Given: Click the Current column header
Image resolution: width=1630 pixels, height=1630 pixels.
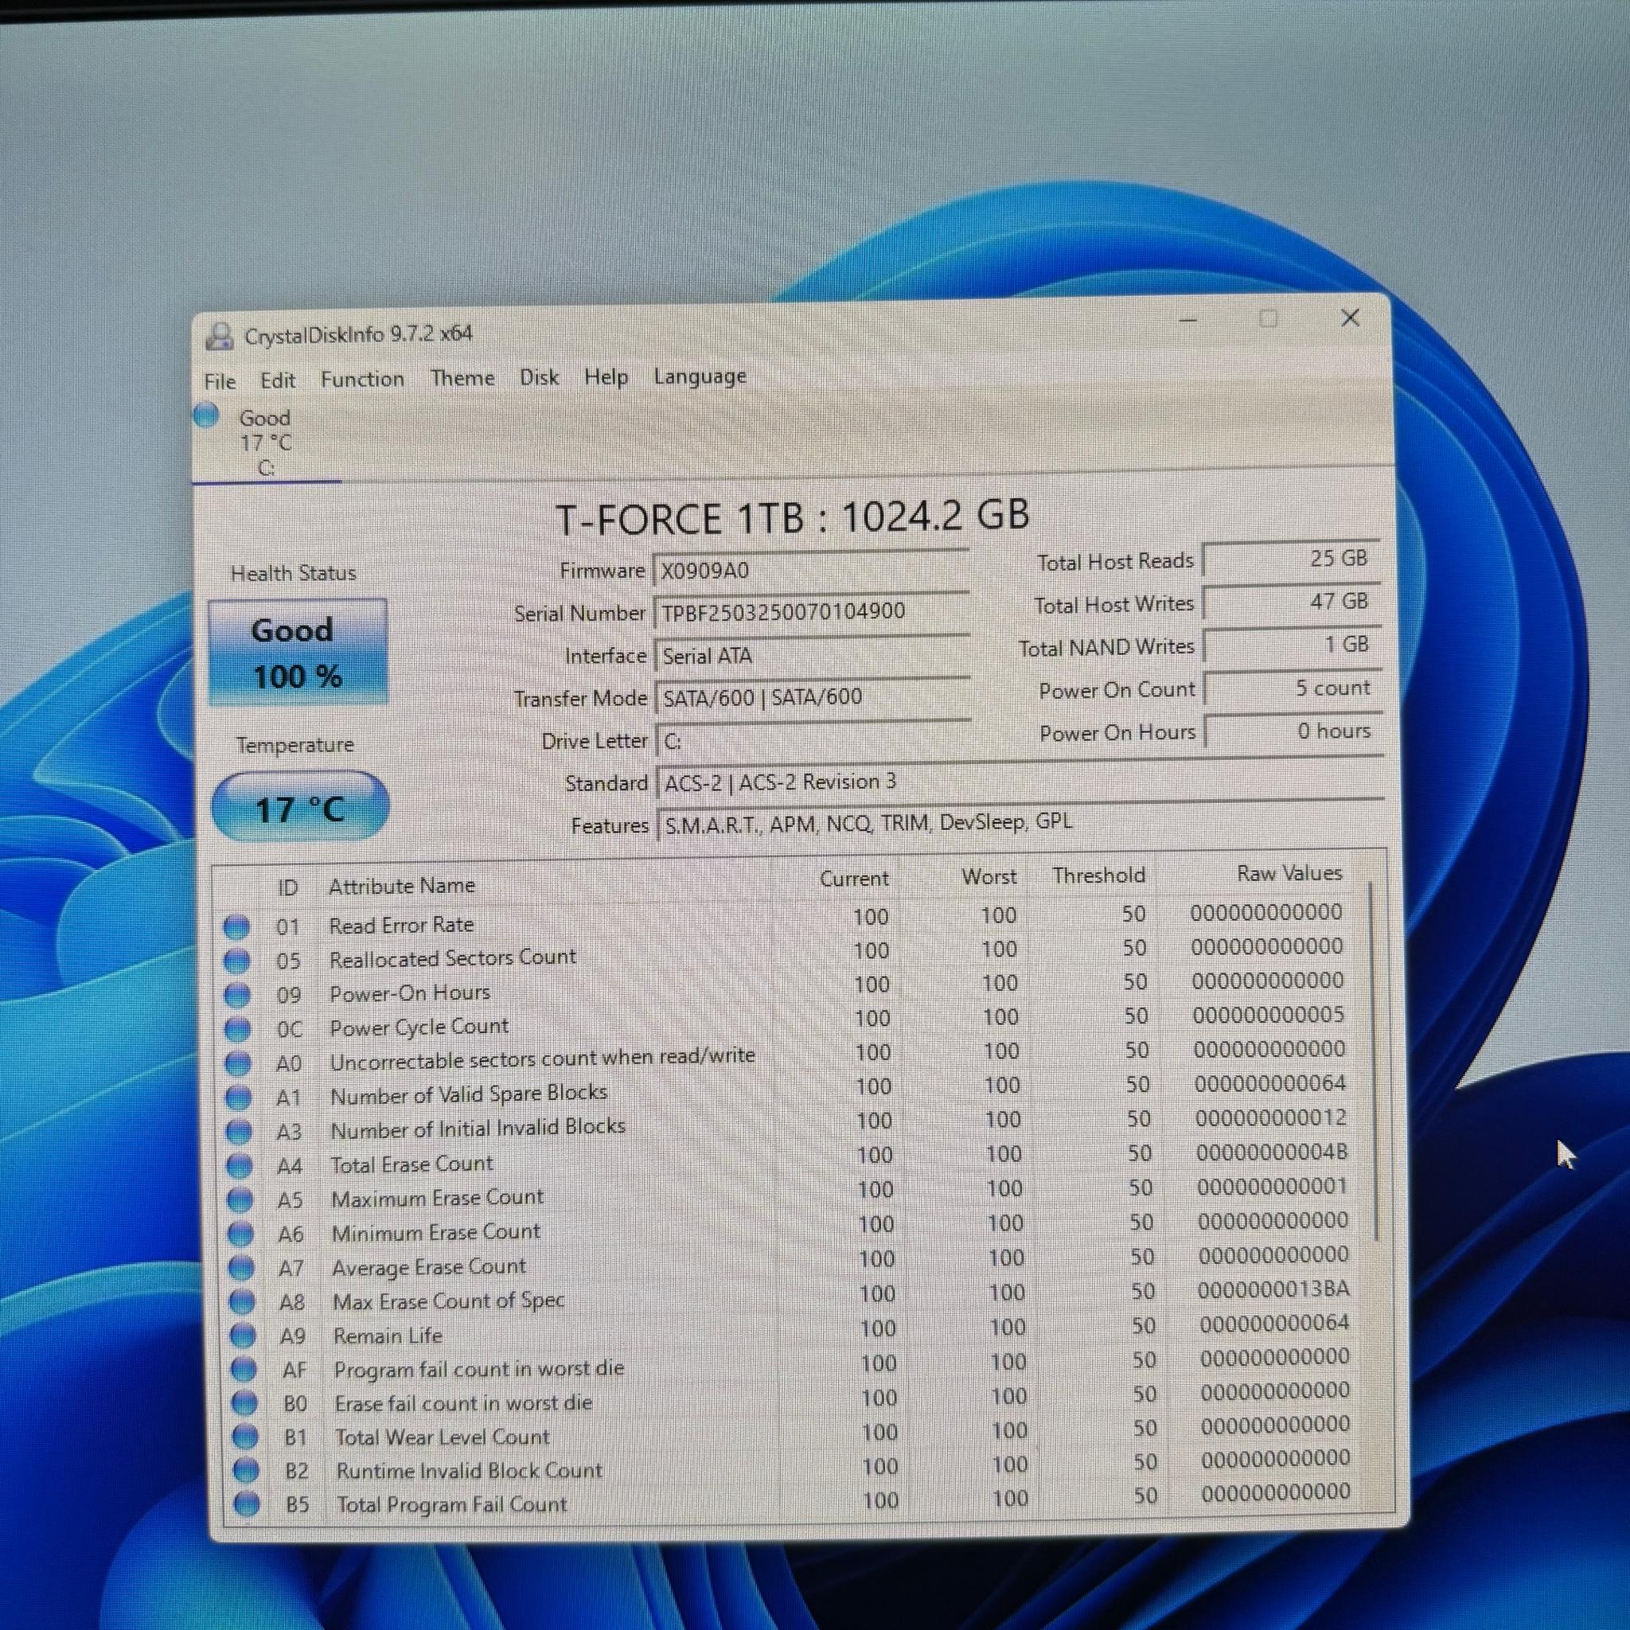Looking at the screenshot, I should 854,879.
